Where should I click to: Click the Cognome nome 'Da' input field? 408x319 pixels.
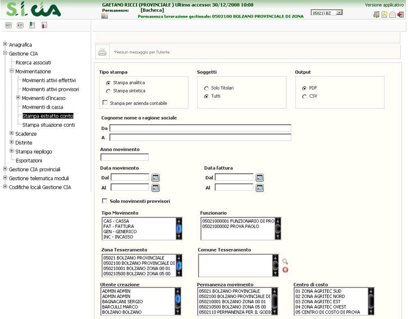(200, 128)
